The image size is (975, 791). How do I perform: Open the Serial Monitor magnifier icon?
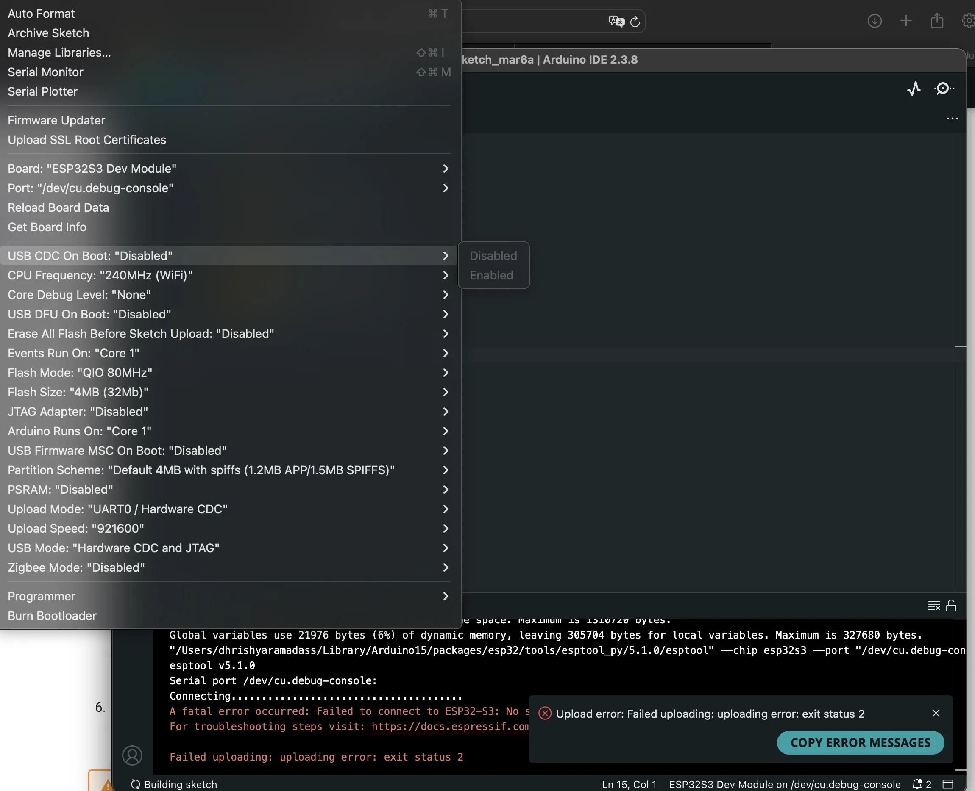(x=943, y=89)
